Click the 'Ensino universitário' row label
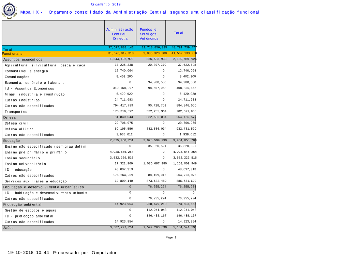341x263 pixels. 25,164
